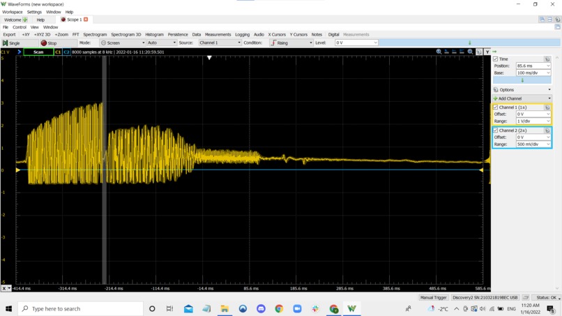562x316 pixels.
Task: Toggle the Y axis control button
Action: (x=487, y=52)
